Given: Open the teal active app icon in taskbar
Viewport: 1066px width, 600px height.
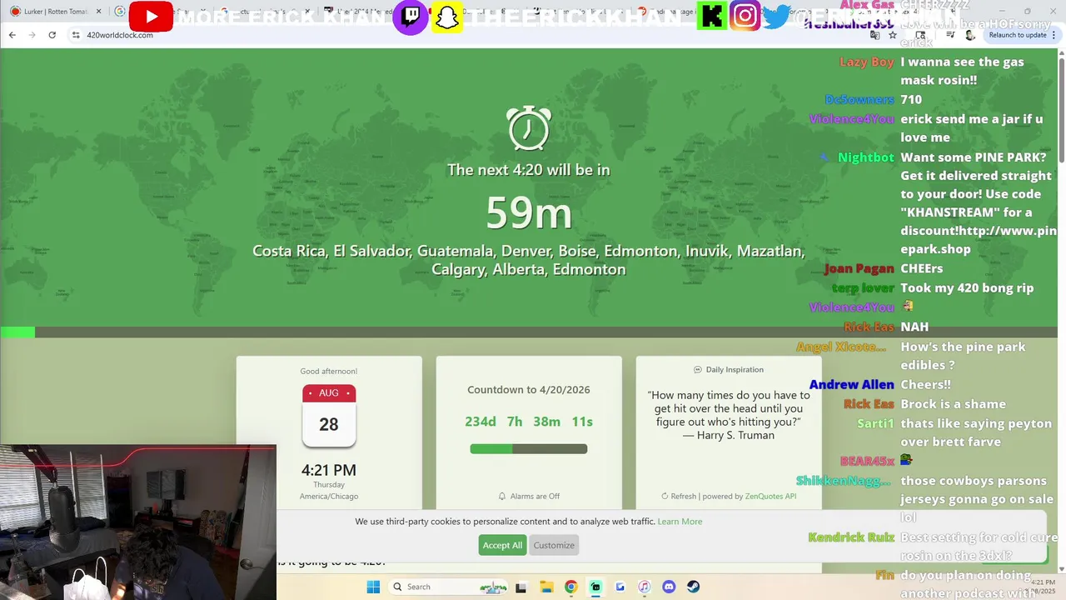Looking at the screenshot, I should (595, 587).
